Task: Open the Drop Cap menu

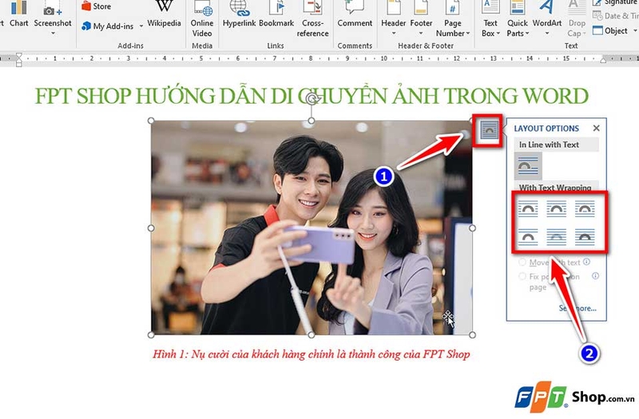Action: pyautogui.click(x=577, y=19)
